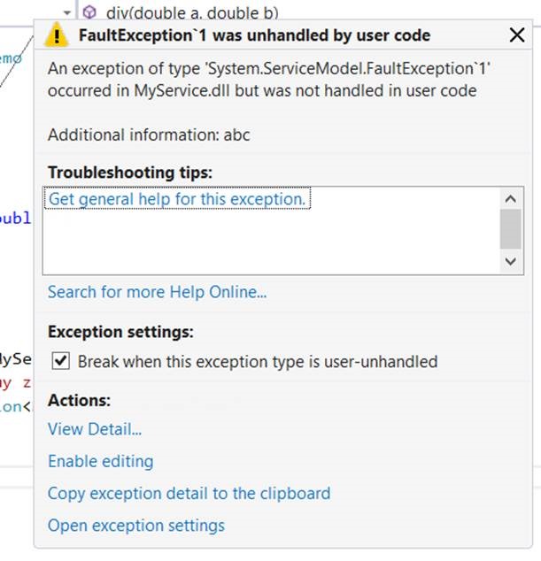Click the 'Exception settings:' heading

(x=120, y=333)
